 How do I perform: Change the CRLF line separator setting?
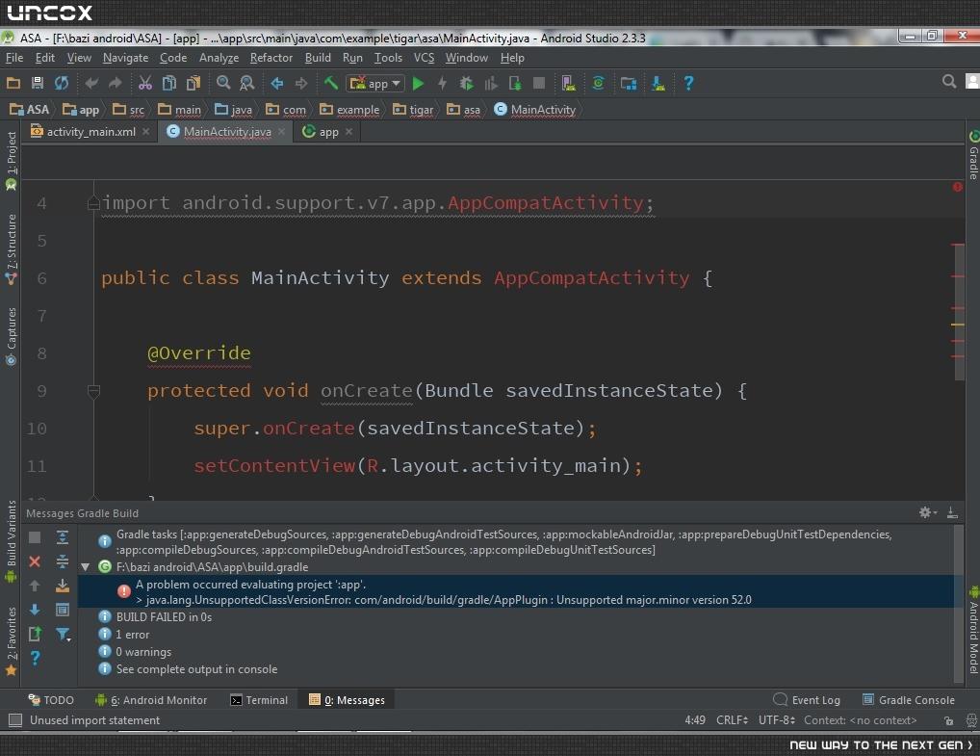pyautogui.click(x=732, y=719)
